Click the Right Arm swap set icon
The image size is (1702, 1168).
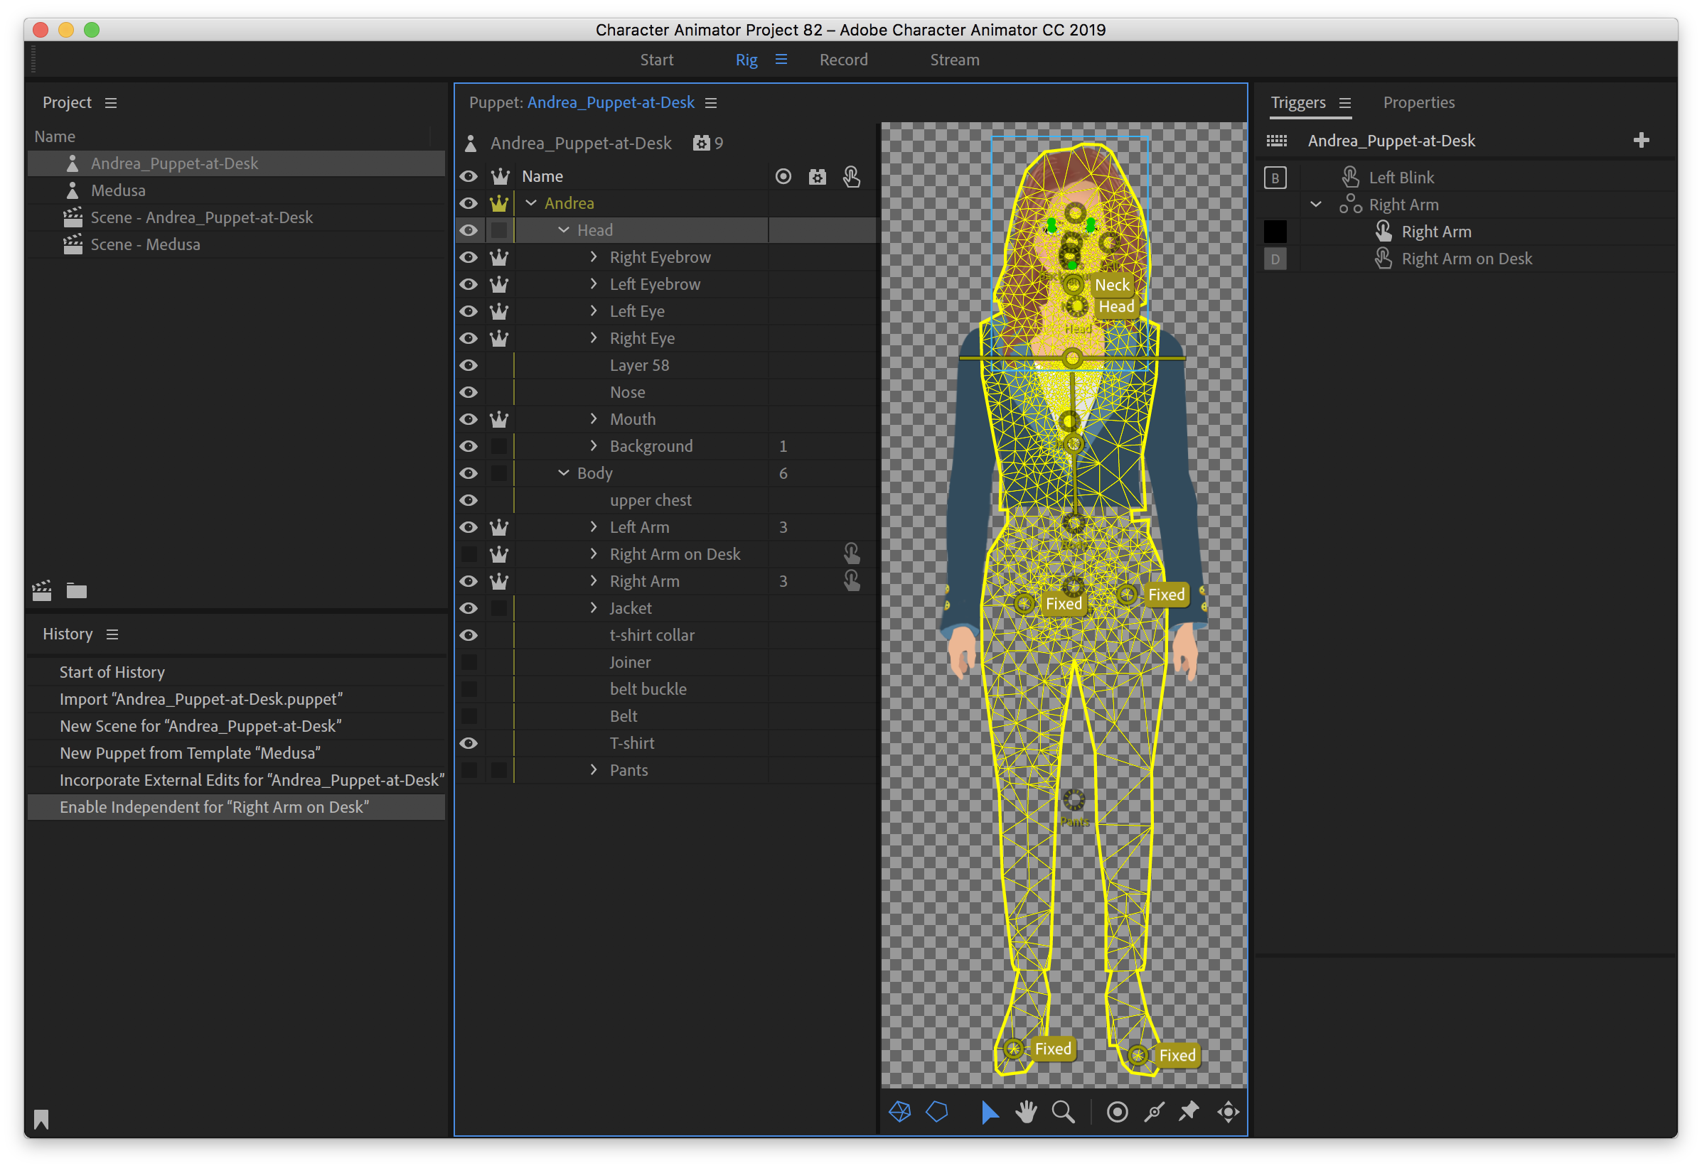click(x=1351, y=204)
